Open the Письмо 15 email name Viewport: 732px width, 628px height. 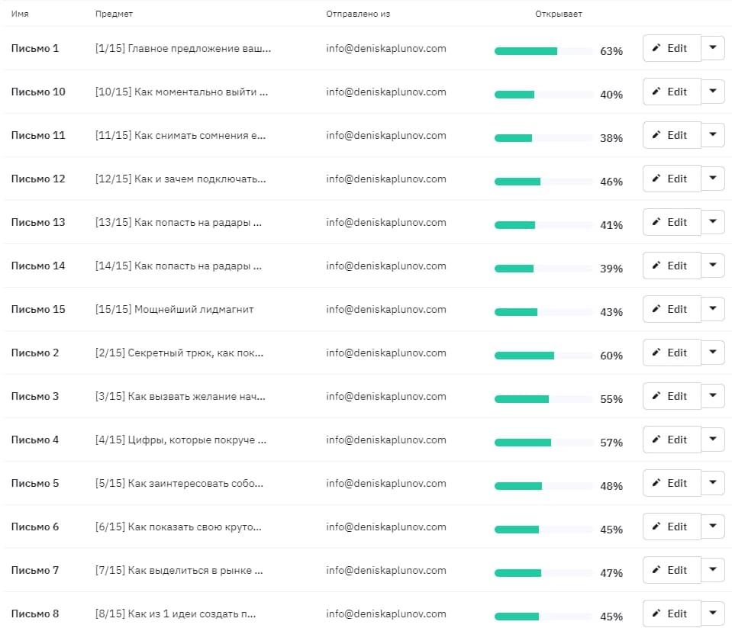point(38,309)
